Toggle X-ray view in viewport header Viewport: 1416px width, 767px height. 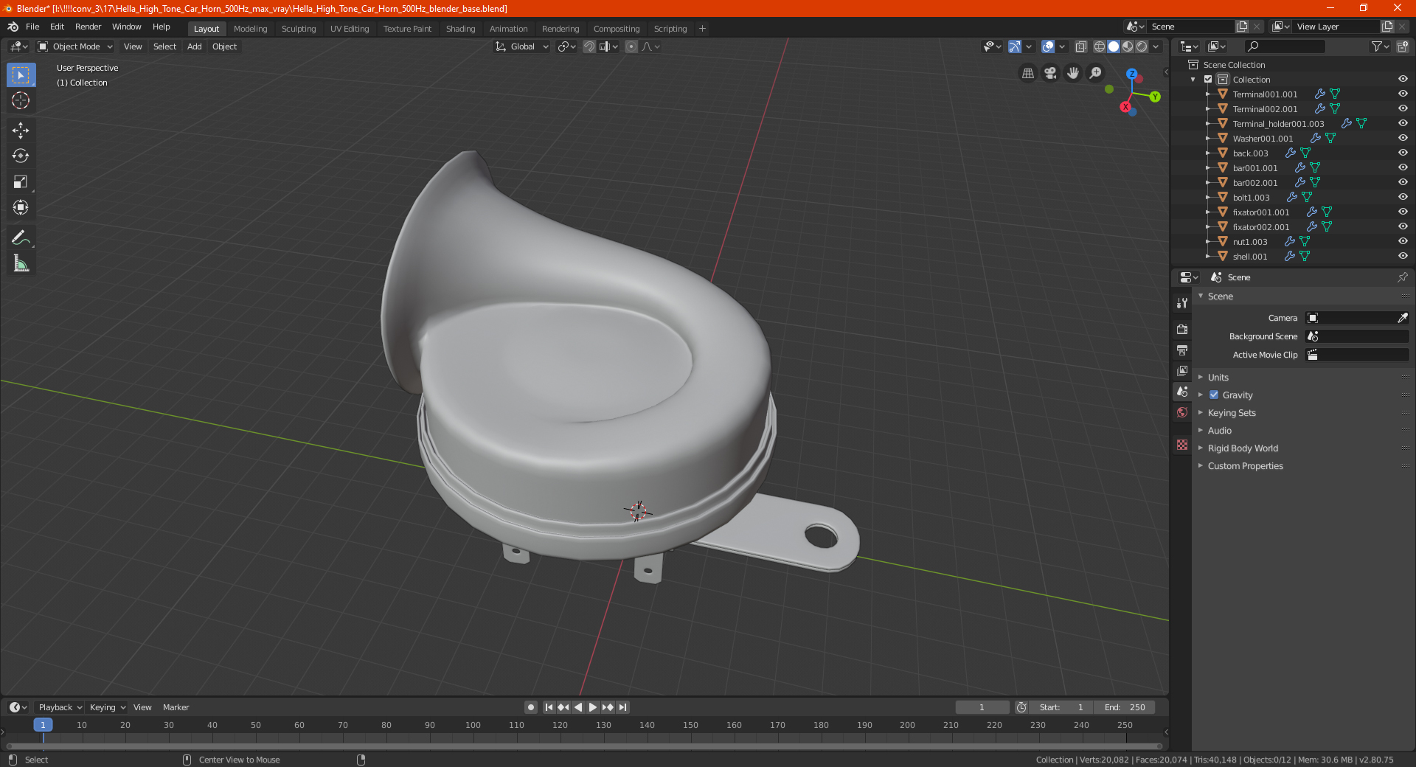point(1080,46)
